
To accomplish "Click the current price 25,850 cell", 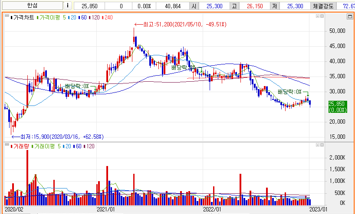I will (x=89, y=6).
